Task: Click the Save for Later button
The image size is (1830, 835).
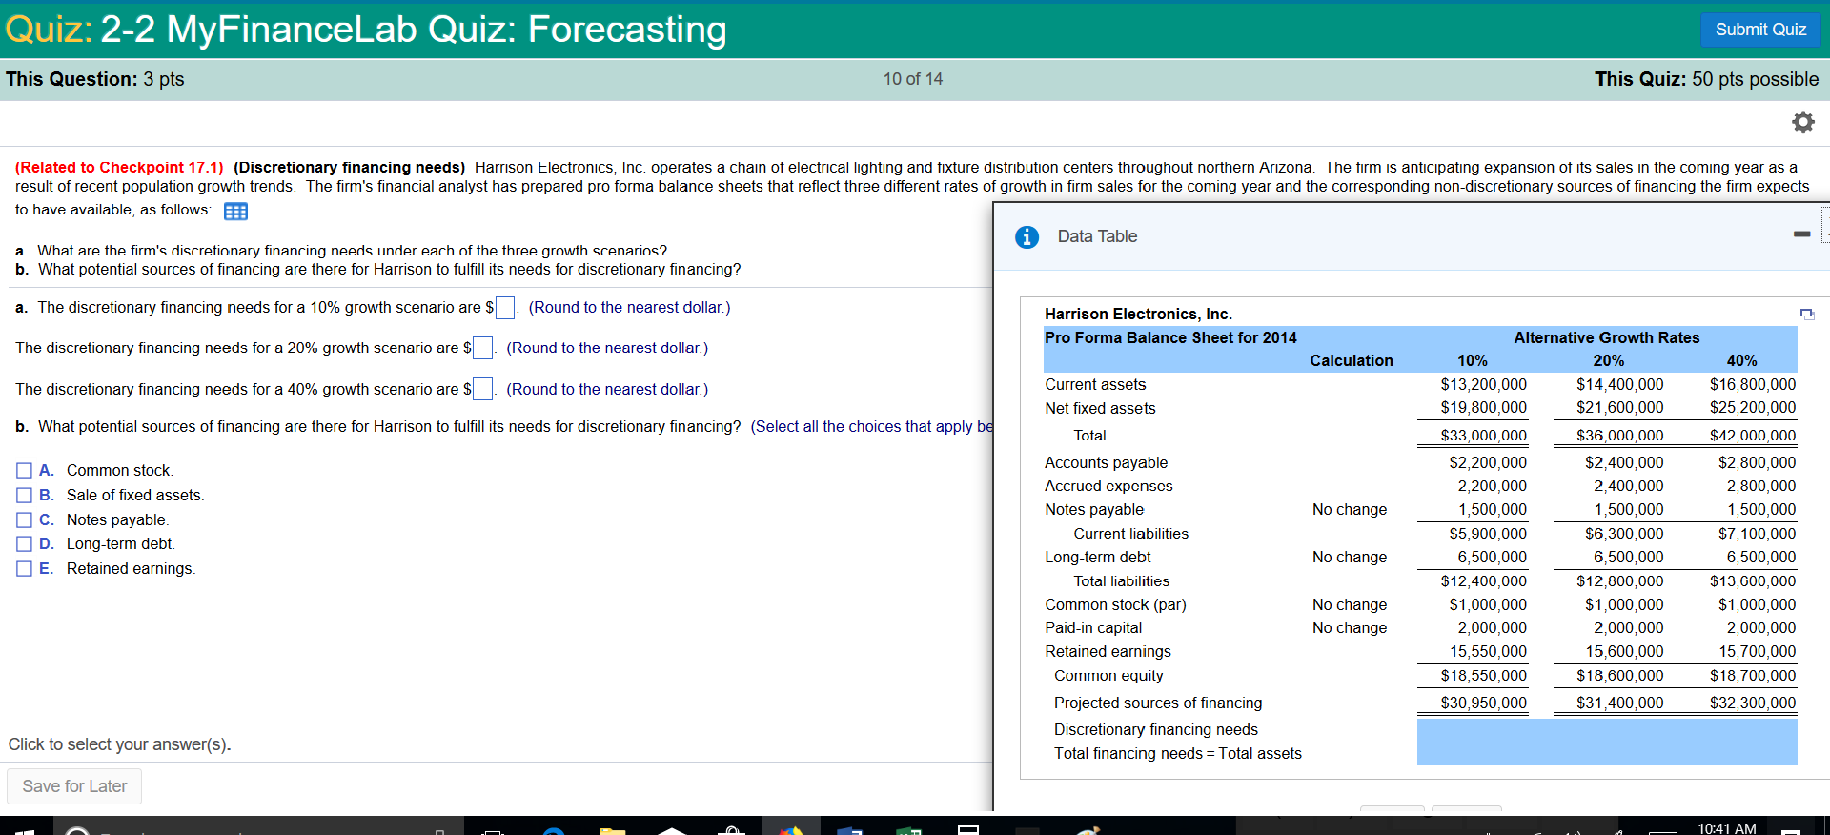Action: (74, 786)
